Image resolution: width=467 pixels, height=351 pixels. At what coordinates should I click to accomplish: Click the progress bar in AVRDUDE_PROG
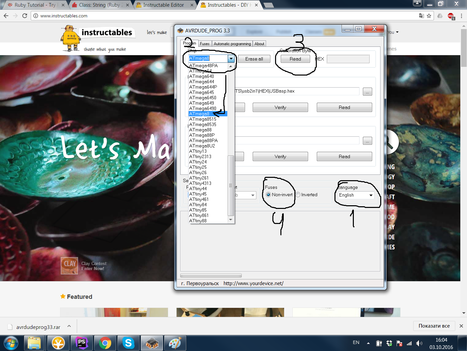[211, 276]
